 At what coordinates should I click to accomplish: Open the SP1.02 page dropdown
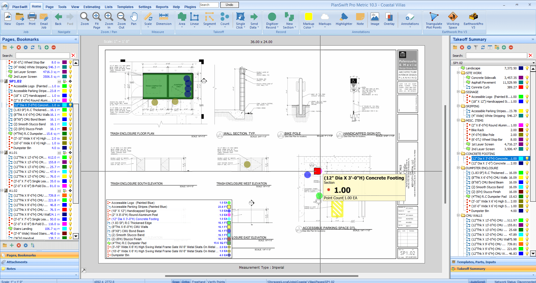[x=533, y=63]
